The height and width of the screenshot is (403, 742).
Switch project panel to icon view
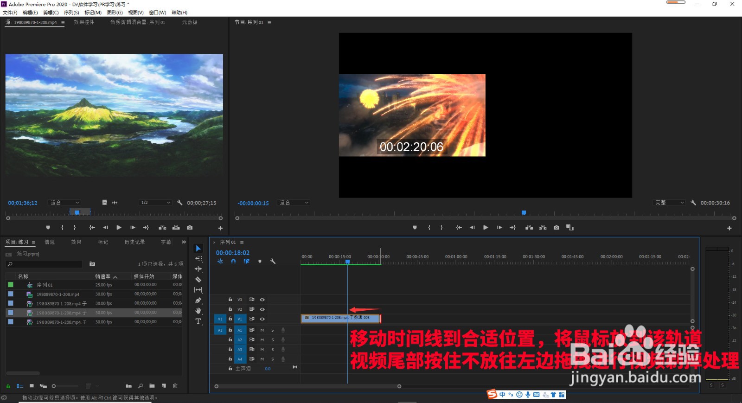(x=32, y=386)
